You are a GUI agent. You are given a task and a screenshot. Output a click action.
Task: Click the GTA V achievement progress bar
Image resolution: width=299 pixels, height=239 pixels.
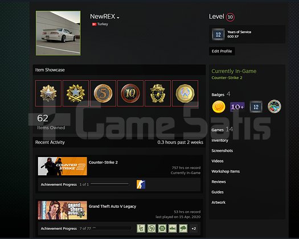tap(112, 228)
